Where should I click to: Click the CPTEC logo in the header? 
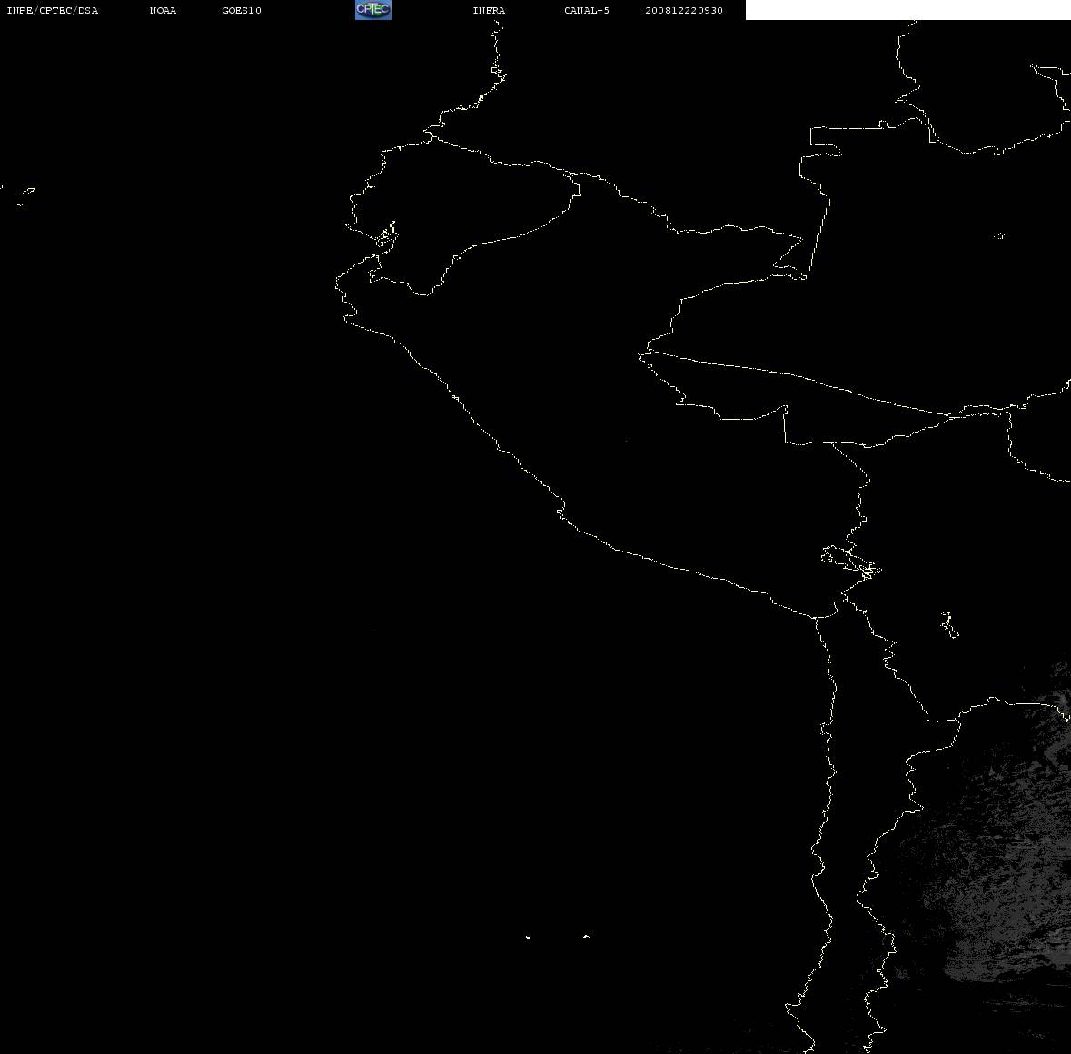[x=373, y=10]
